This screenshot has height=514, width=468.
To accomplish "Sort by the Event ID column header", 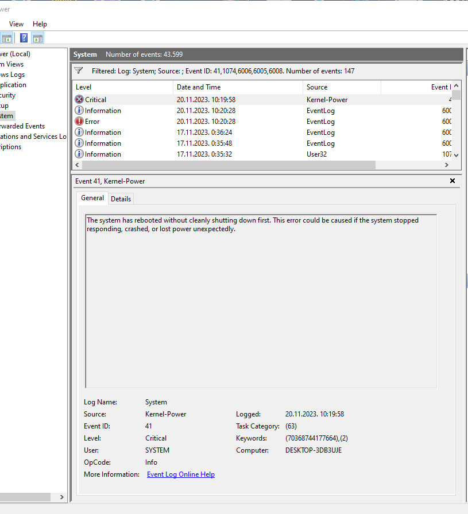I will (416, 87).
